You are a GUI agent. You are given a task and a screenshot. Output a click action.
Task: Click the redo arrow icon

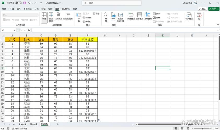pyautogui.click(x=35, y=3)
